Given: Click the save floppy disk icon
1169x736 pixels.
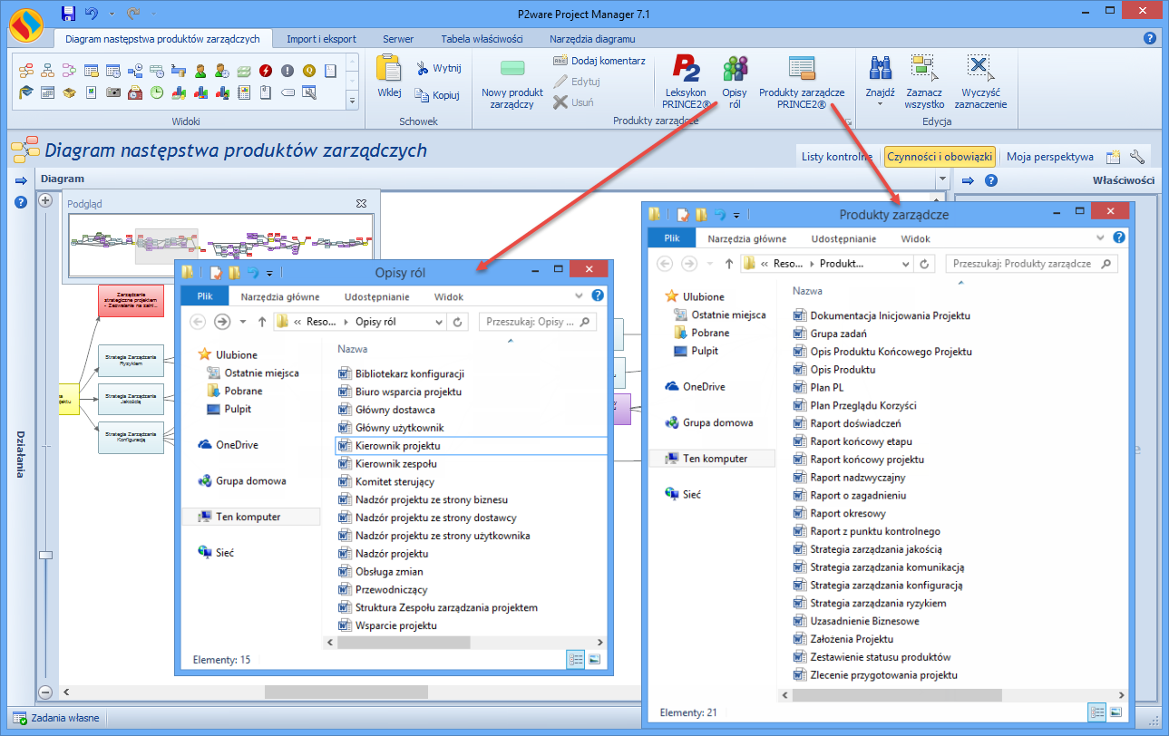Looking at the screenshot, I should [68, 13].
